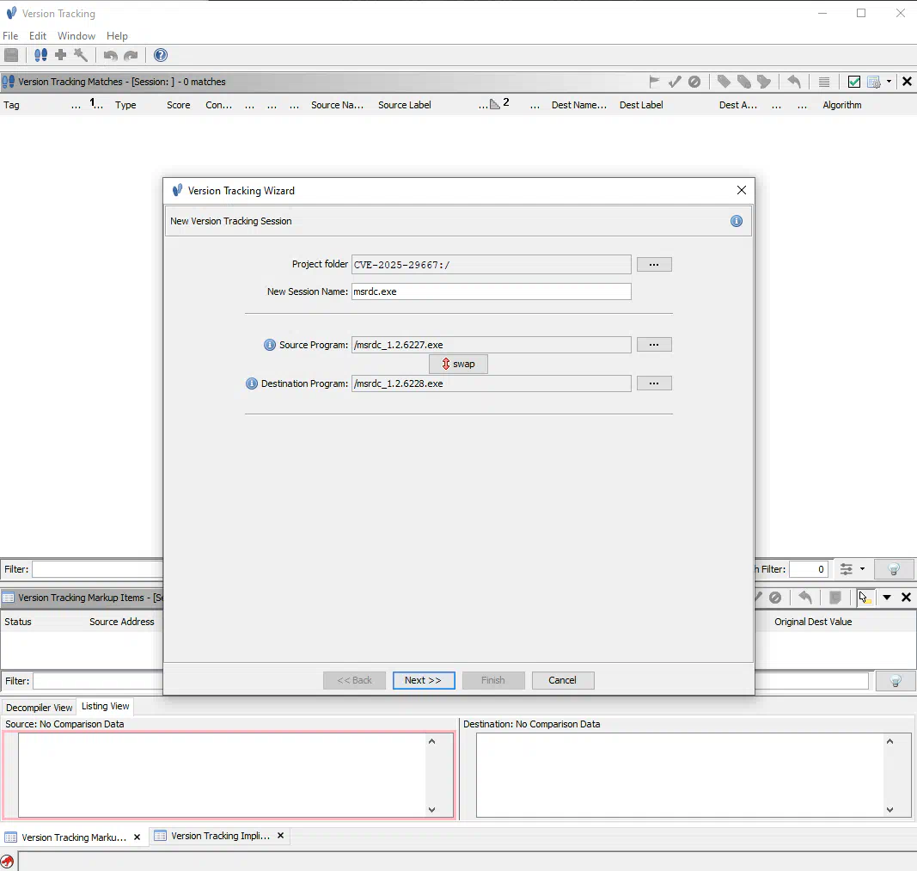Select the Version Tracking Implied Matches bottom tab
917x871 pixels.
coord(221,836)
